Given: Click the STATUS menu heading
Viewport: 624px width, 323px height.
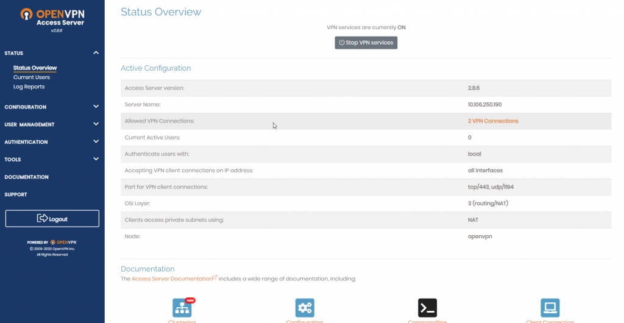Looking at the screenshot, I should tap(14, 53).
